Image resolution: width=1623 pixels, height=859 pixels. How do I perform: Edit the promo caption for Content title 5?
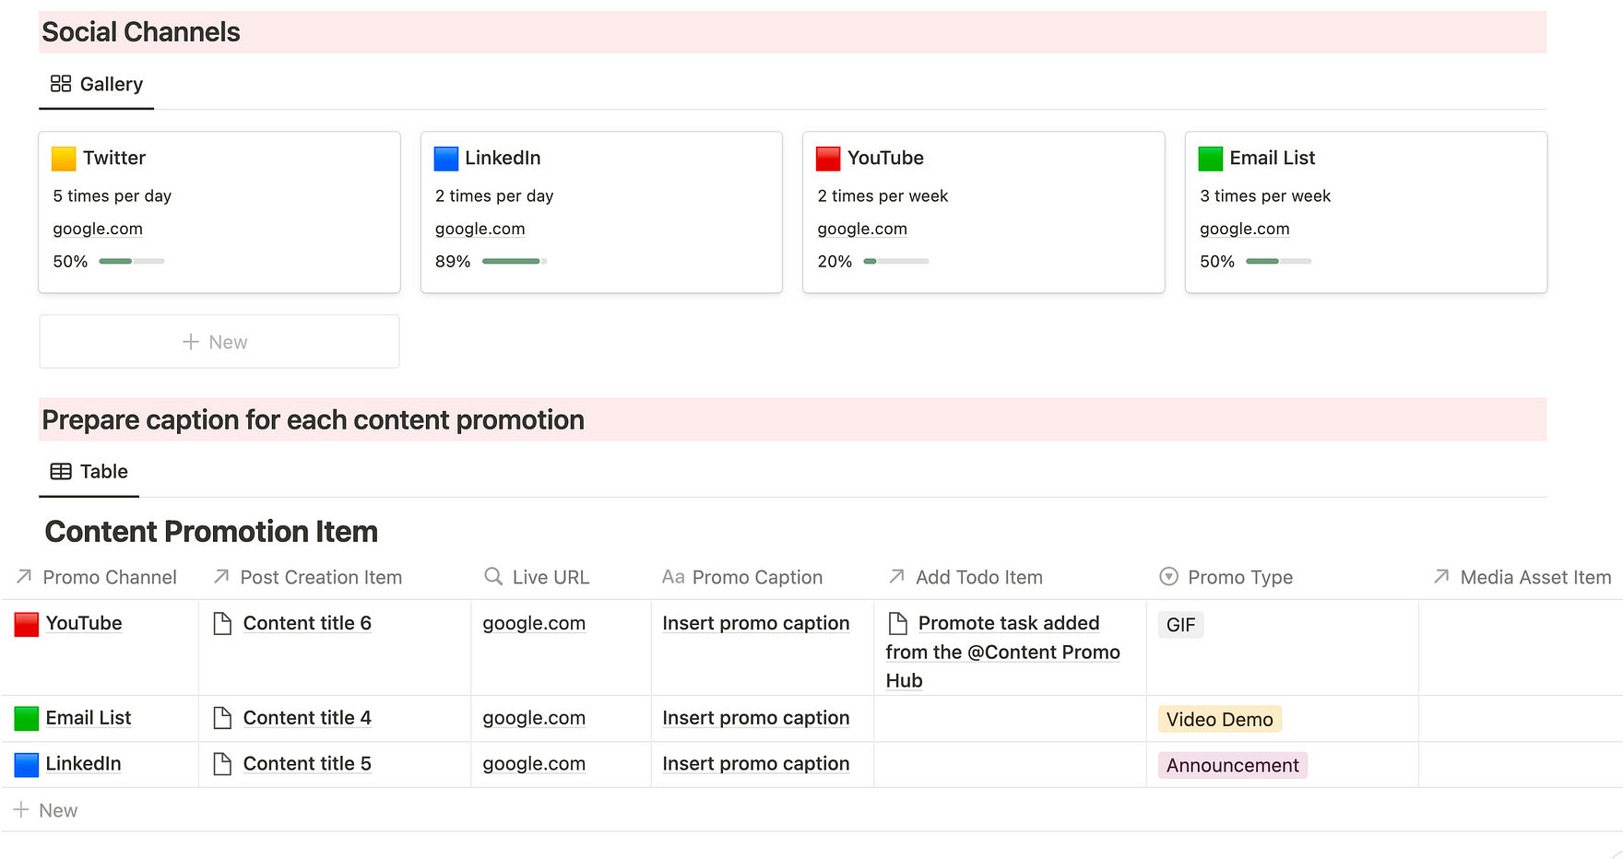click(x=755, y=764)
